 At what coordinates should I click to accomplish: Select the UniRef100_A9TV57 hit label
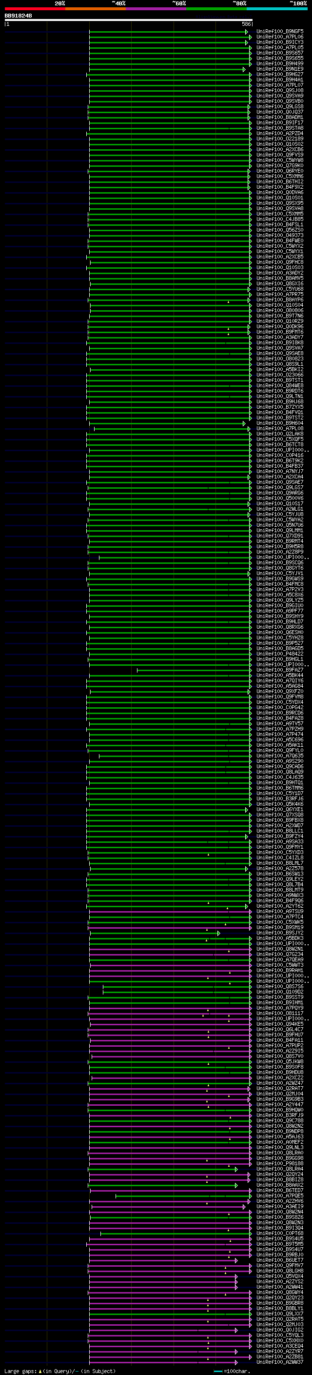click(280, 724)
